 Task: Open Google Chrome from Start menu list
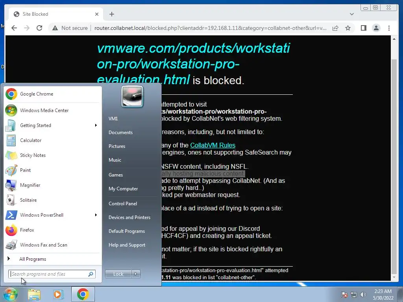pos(52,94)
